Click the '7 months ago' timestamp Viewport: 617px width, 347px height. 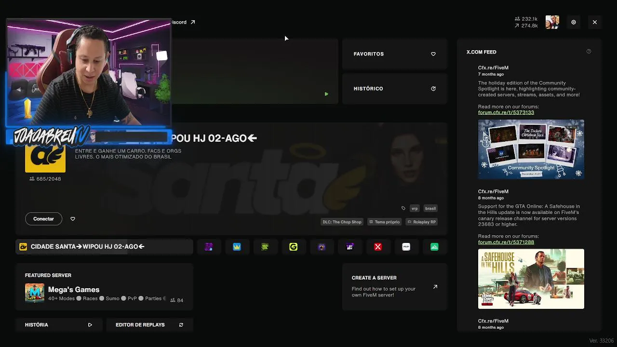(491, 74)
